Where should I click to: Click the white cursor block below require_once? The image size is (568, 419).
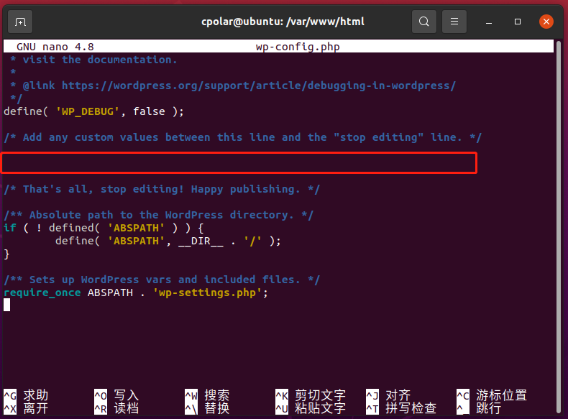(x=7, y=305)
